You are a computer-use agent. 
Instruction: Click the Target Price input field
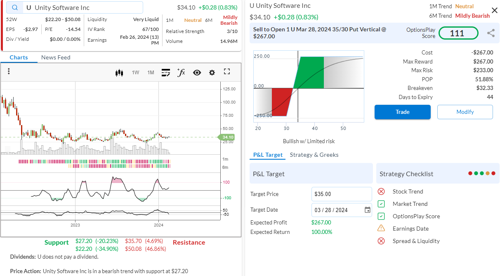click(x=342, y=194)
